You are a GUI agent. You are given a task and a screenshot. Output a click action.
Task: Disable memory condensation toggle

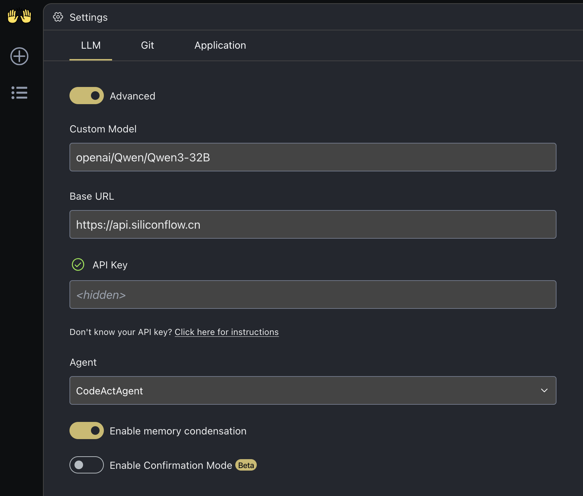(87, 431)
